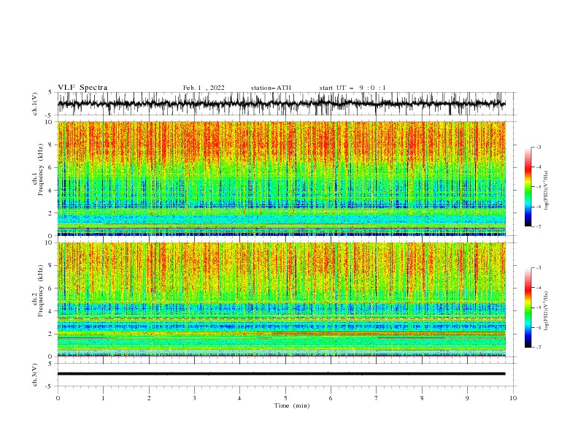Click the ch.1 voltage waveform trace
578x447 pixels.
pyautogui.click(x=281, y=104)
